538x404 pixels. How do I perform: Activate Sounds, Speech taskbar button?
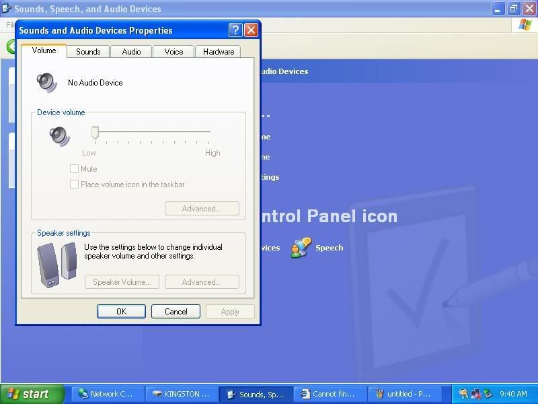click(x=256, y=394)
